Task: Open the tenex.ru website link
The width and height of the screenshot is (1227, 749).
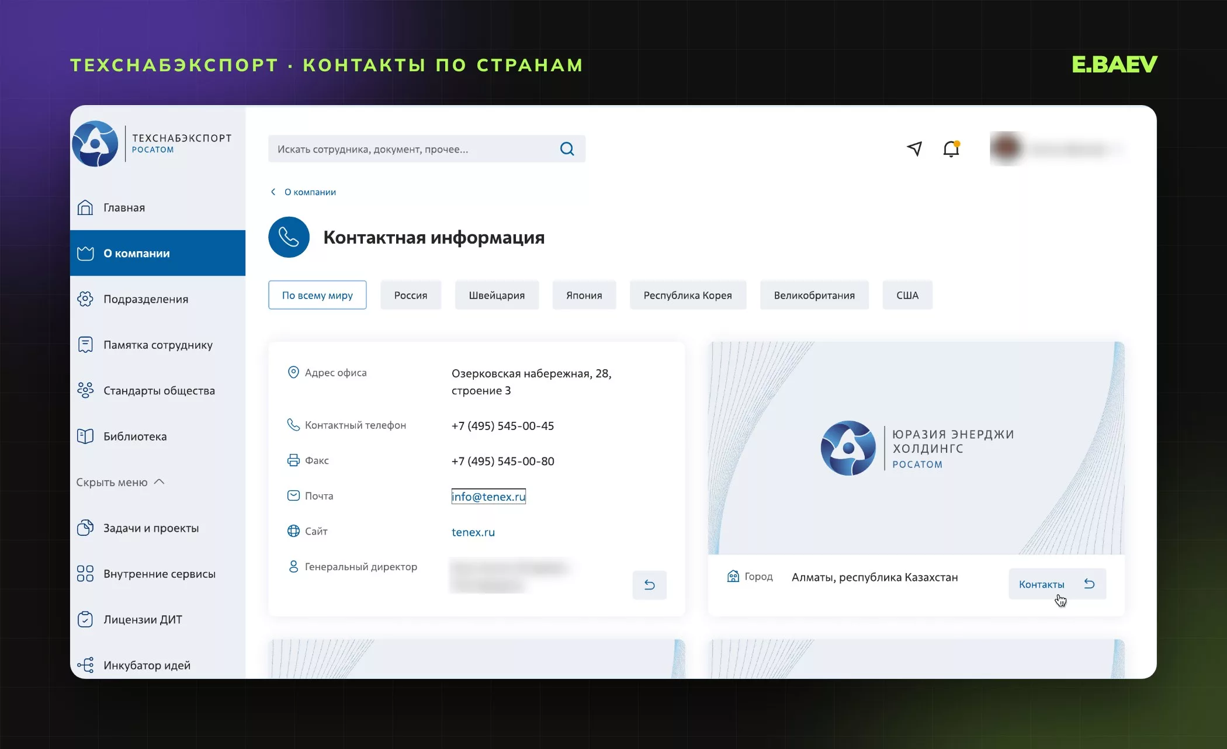Action: [473, 532]
